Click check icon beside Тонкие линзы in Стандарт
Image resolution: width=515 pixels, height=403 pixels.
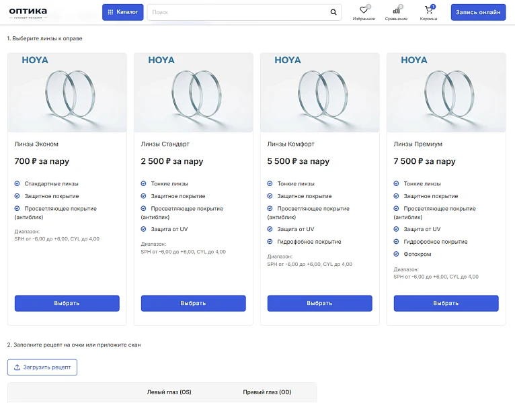143,183
